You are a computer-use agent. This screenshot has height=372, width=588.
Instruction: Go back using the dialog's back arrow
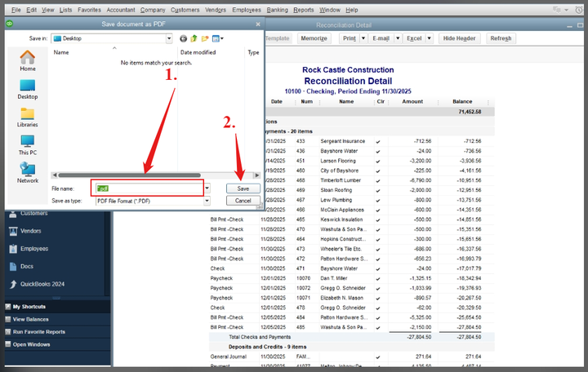pos(183,38)
